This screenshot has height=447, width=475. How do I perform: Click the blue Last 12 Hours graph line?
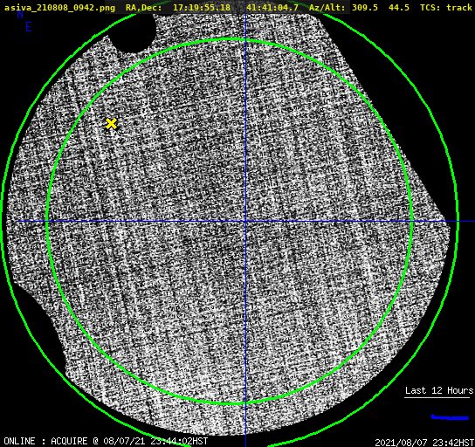pos(450,417)
